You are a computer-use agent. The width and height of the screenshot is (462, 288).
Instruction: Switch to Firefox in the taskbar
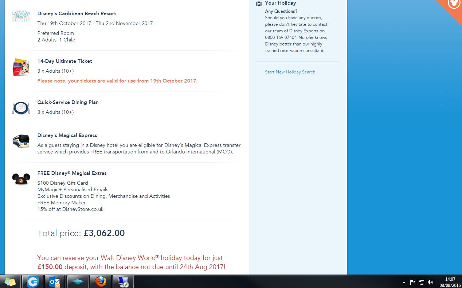pyautogui.click(x=100, y=282)
